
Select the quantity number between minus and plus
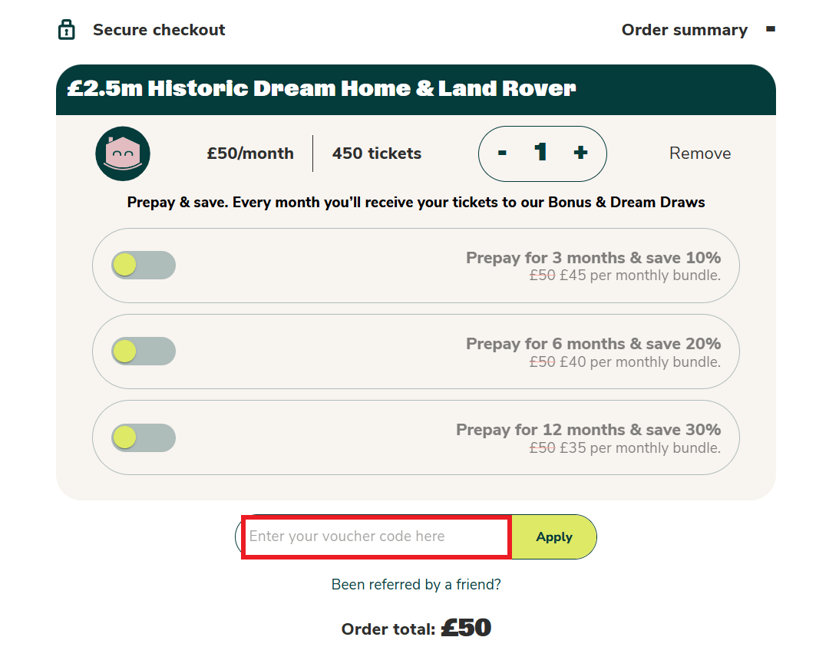pos(541,153)
